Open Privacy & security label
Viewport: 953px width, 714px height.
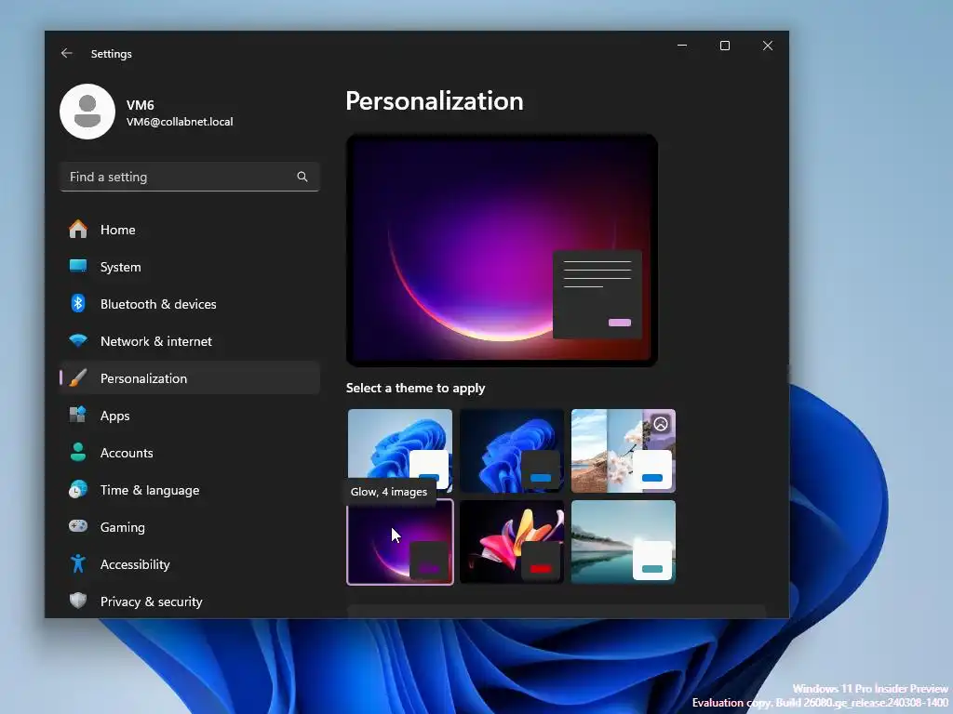pos(152,602)
